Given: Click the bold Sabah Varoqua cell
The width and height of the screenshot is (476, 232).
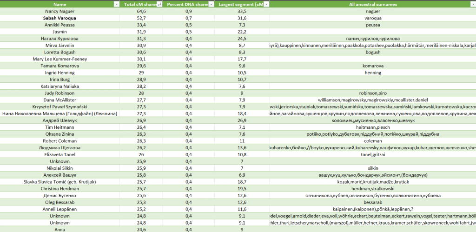Looking at the screenshot, I should pyautogui.click(x=59, y=18).
